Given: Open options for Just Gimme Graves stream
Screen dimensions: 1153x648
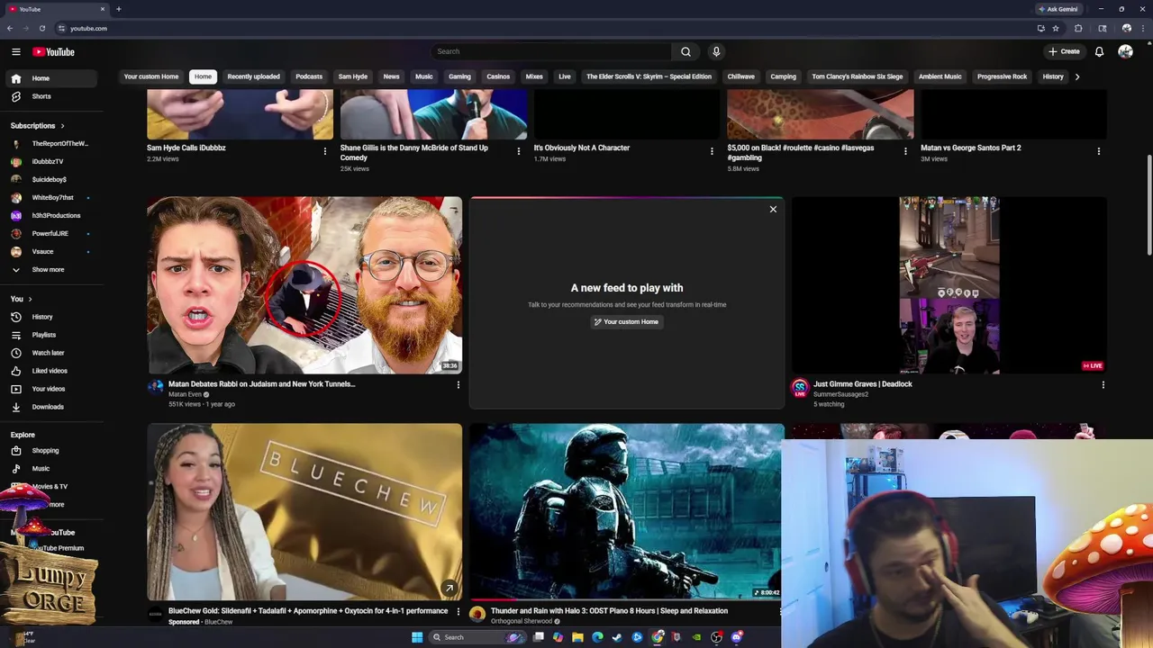Looking at the screenshot, I should click(x=1103, y=385).
